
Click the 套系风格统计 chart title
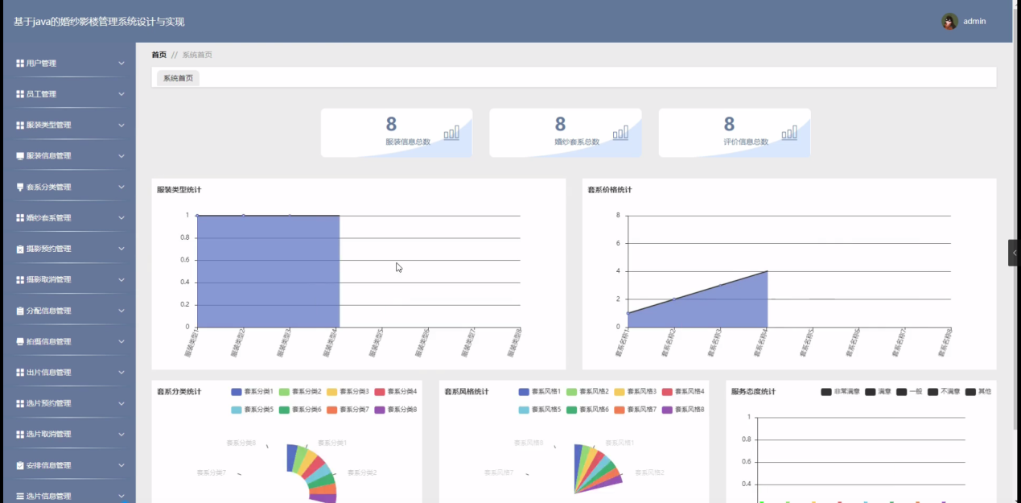(x=467, y=392)
